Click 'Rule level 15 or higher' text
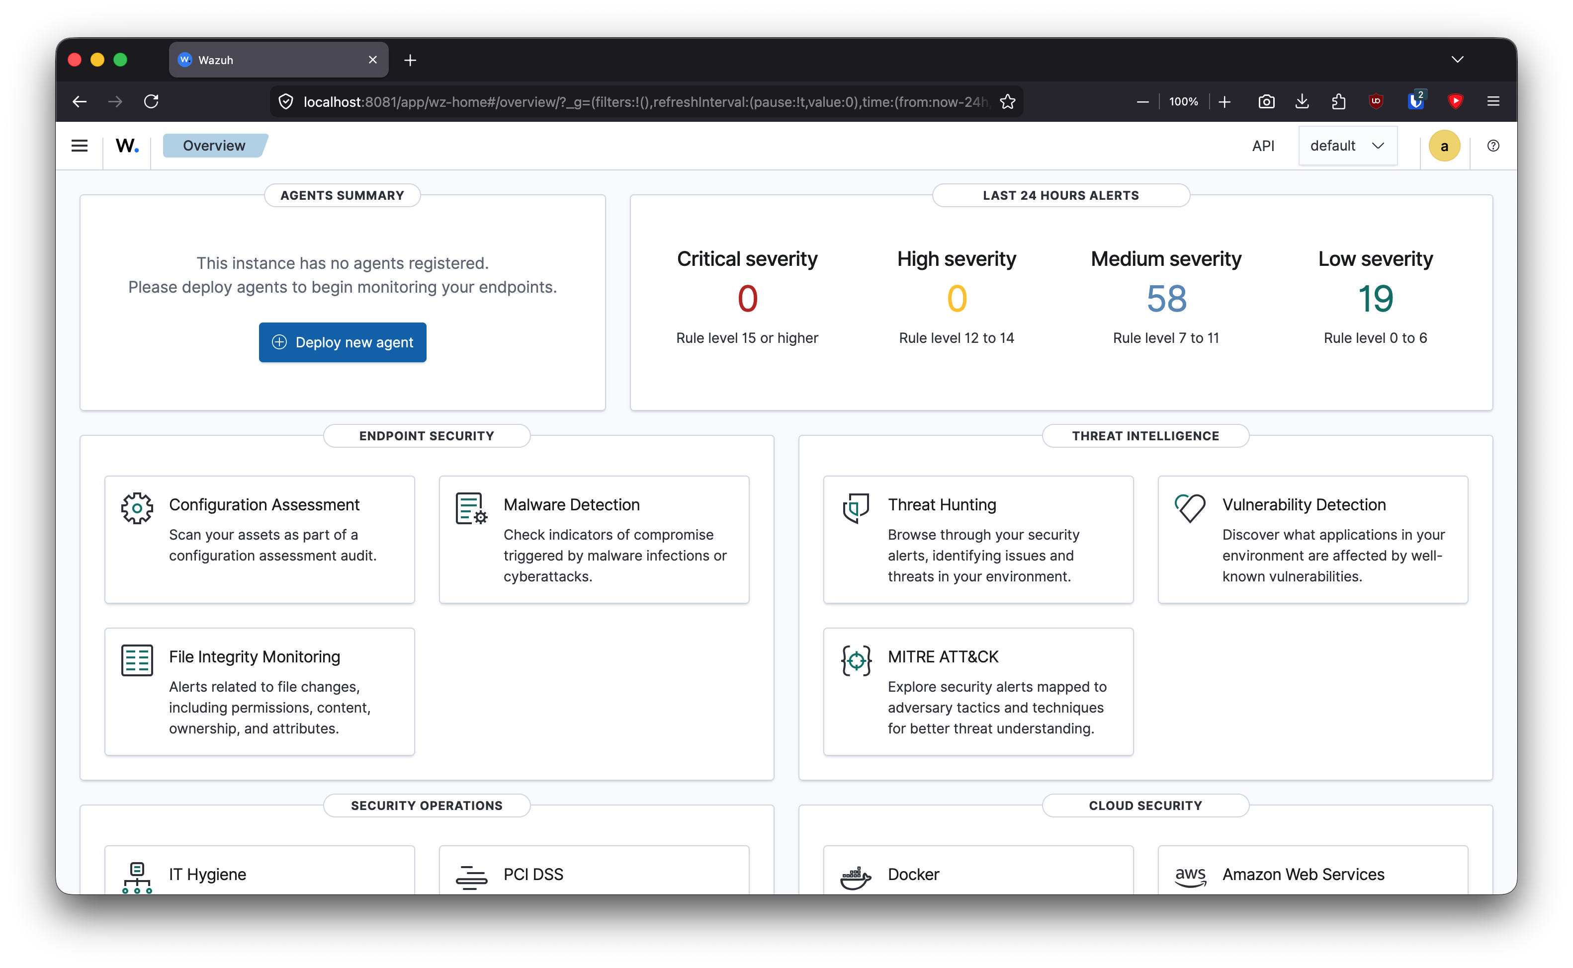1573x968 pixels. pyautogui.click(x=747, y=337)
